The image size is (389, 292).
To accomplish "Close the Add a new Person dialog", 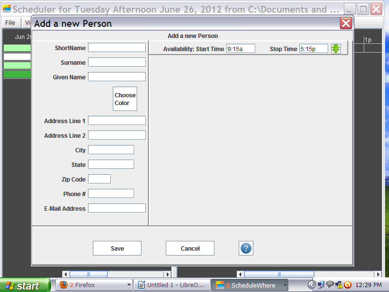I will tap(346, 23).
